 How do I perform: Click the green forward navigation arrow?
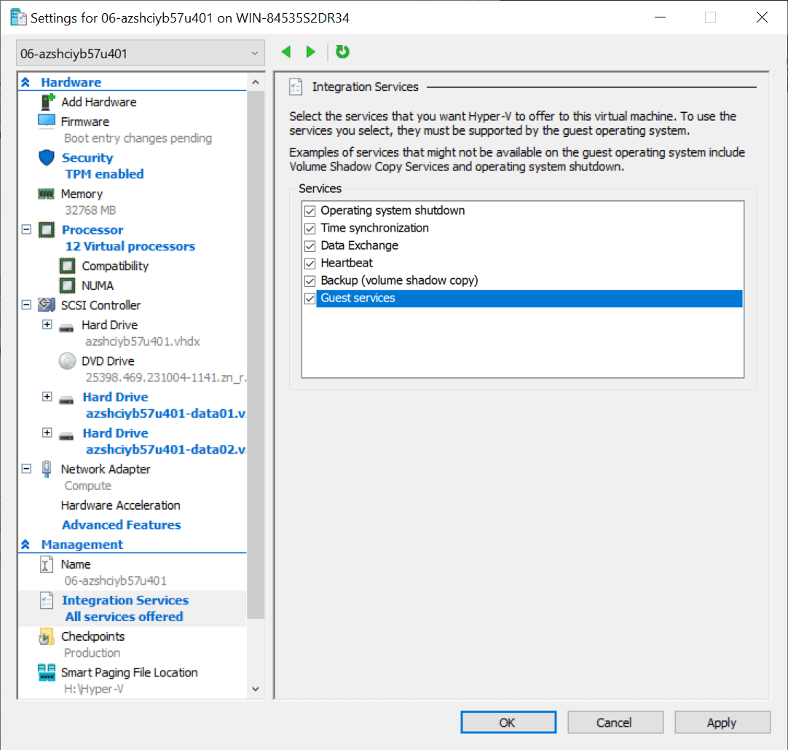click(310, 52)
